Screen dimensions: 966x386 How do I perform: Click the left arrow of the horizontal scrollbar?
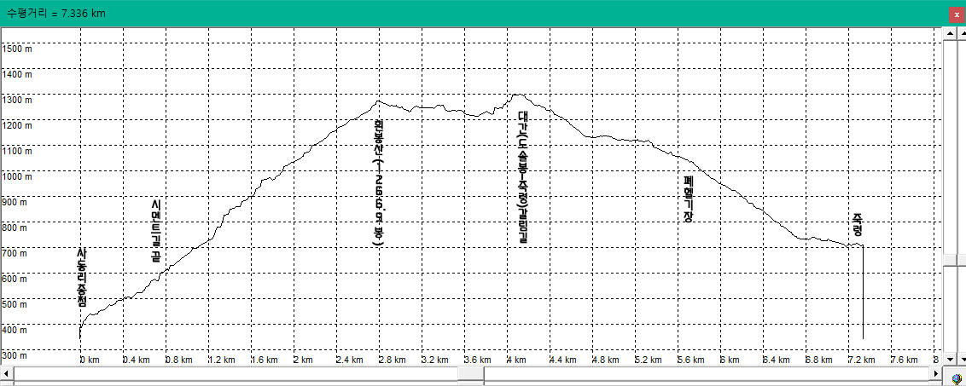pyautogui.click(x=5, y=374)
